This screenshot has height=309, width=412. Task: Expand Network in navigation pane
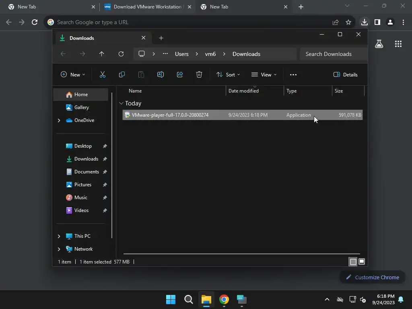tap(59, 249)
